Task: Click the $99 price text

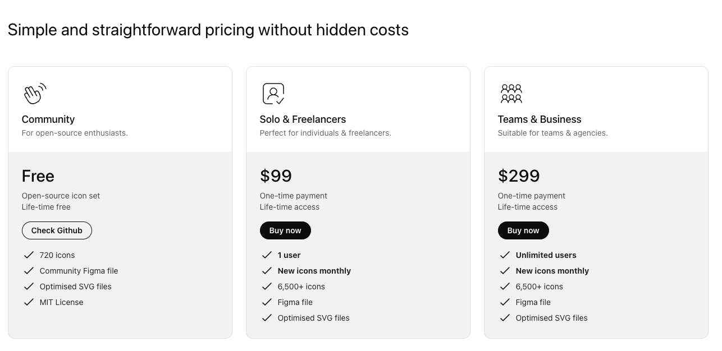Action: click(x=276, y=176)
